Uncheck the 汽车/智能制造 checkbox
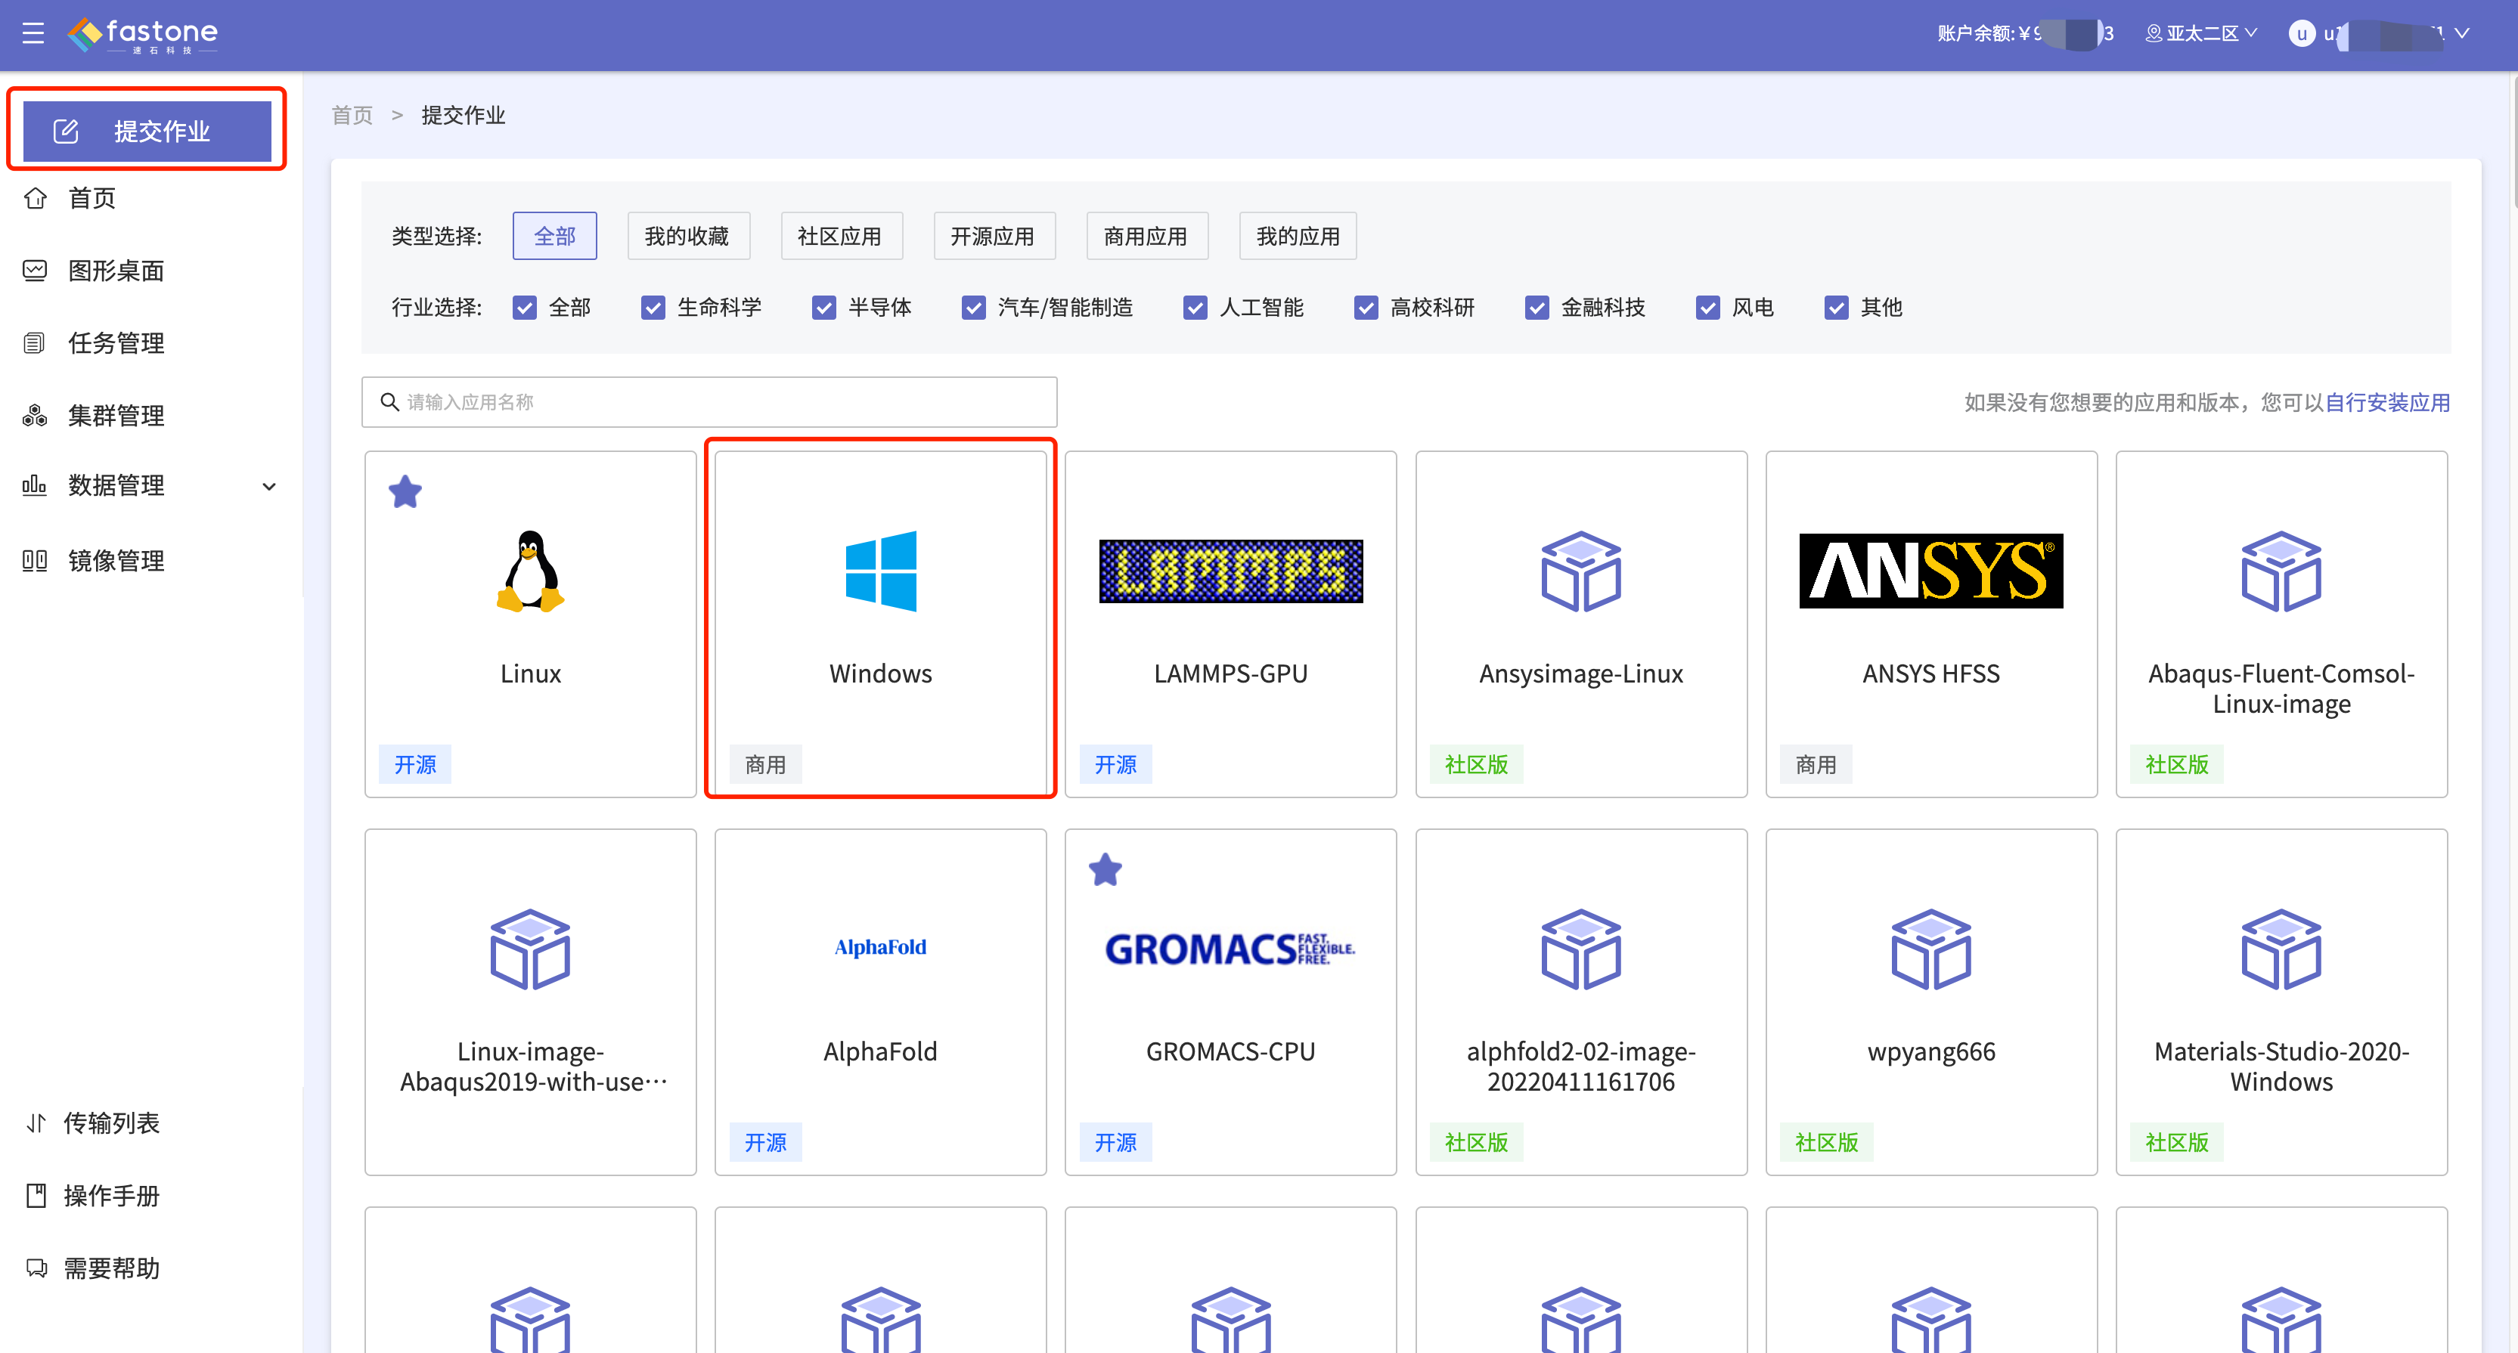Image resolution: width=2518 pixels, height=1353 pixels. (974, 308)
